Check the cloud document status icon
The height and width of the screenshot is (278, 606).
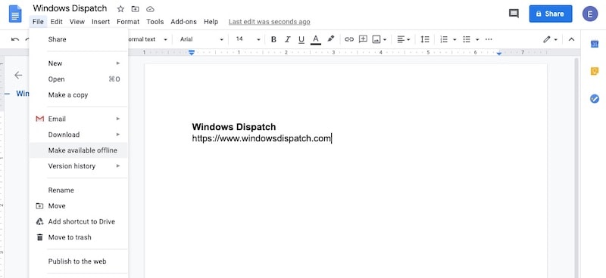[150, 9]
